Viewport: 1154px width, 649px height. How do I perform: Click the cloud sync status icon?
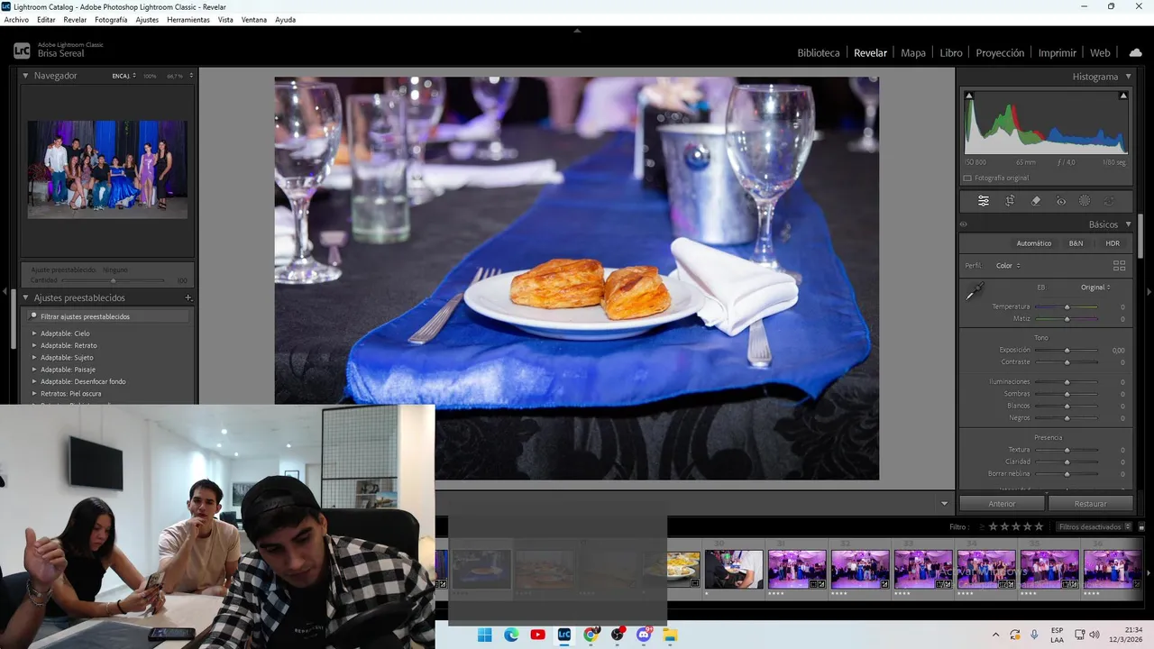(1135, 52)
